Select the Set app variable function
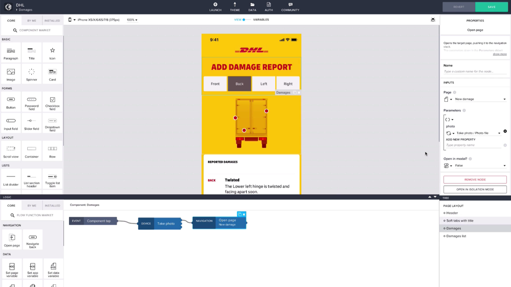This screenshot has height=287, width=511. pyautogui.click(x=32, y=269)
